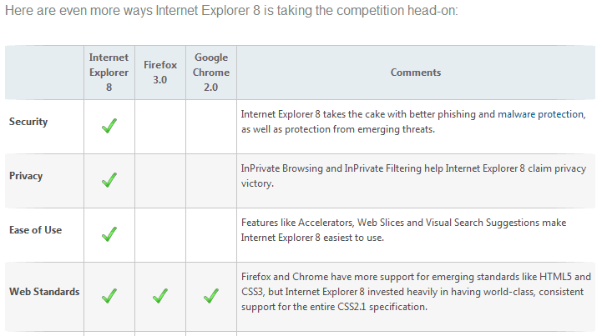The width and height of the screenshot is (602, 336).
Task: Click the Privacy row label
Action: [26, 176]
